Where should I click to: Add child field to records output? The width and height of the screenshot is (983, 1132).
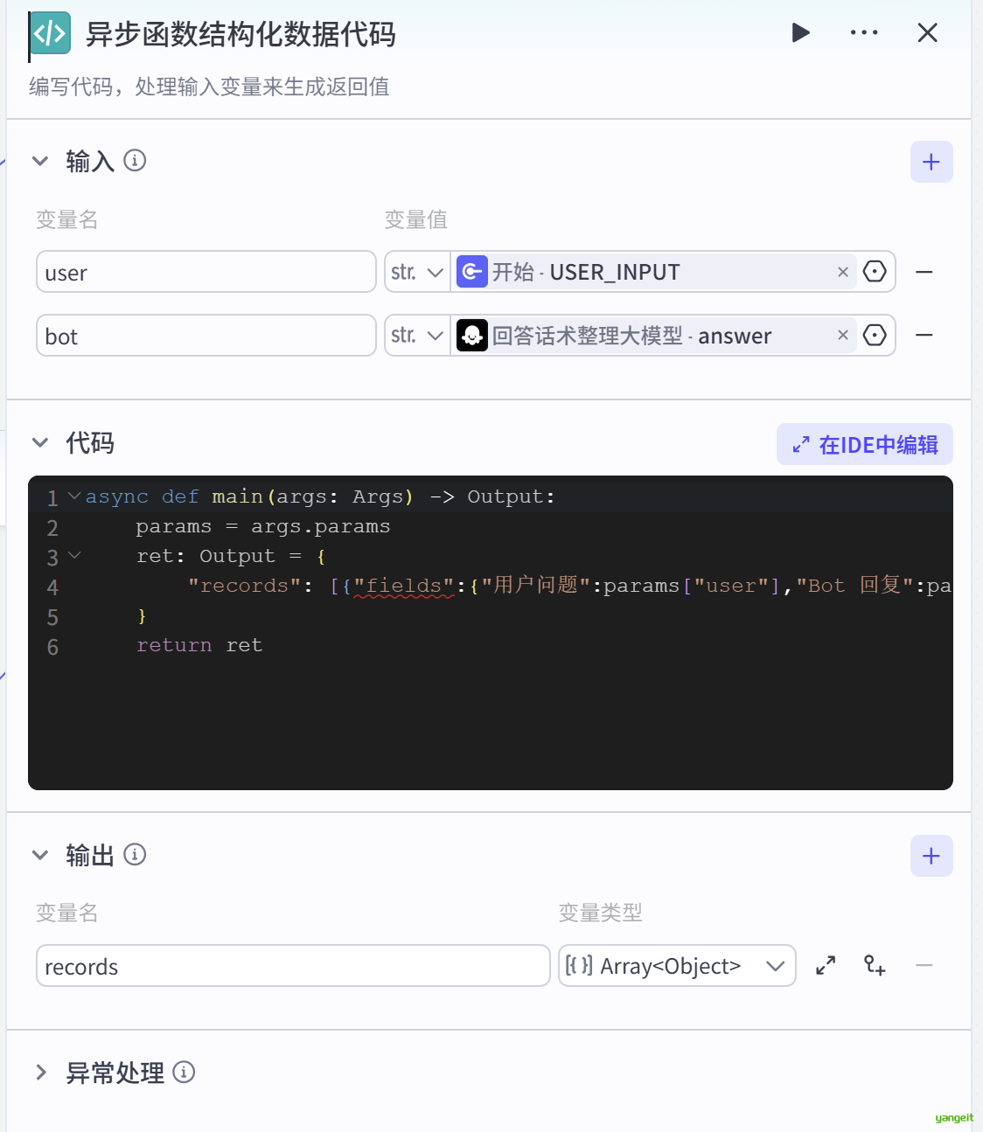click(874, 966)
